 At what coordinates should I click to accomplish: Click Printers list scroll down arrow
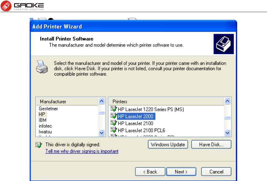pos(227,132)
